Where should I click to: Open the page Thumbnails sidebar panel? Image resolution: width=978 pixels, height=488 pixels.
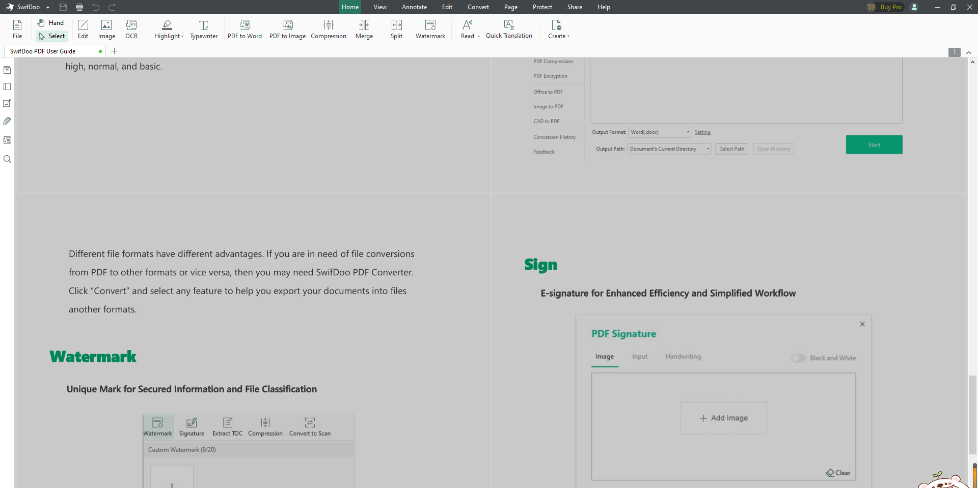click(x=7, y=87)
